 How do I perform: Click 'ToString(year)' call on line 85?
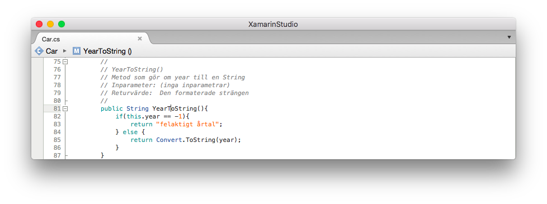coord(212,140)
